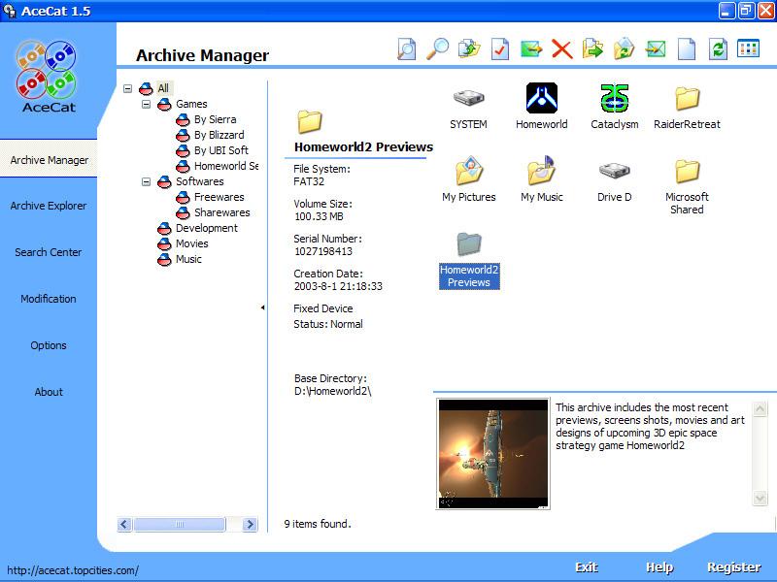Click the red X delete toolbar icon
Image resolution: width=777 pixels, height=582 pixels.
pyautogui.click(x=562, y=49)
